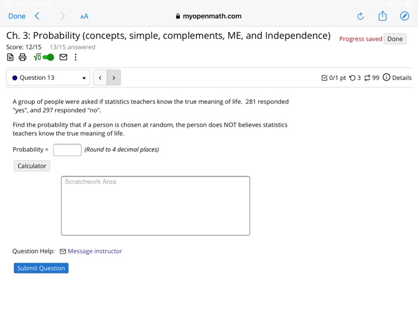Open the AA text size menu

(84, 17)
